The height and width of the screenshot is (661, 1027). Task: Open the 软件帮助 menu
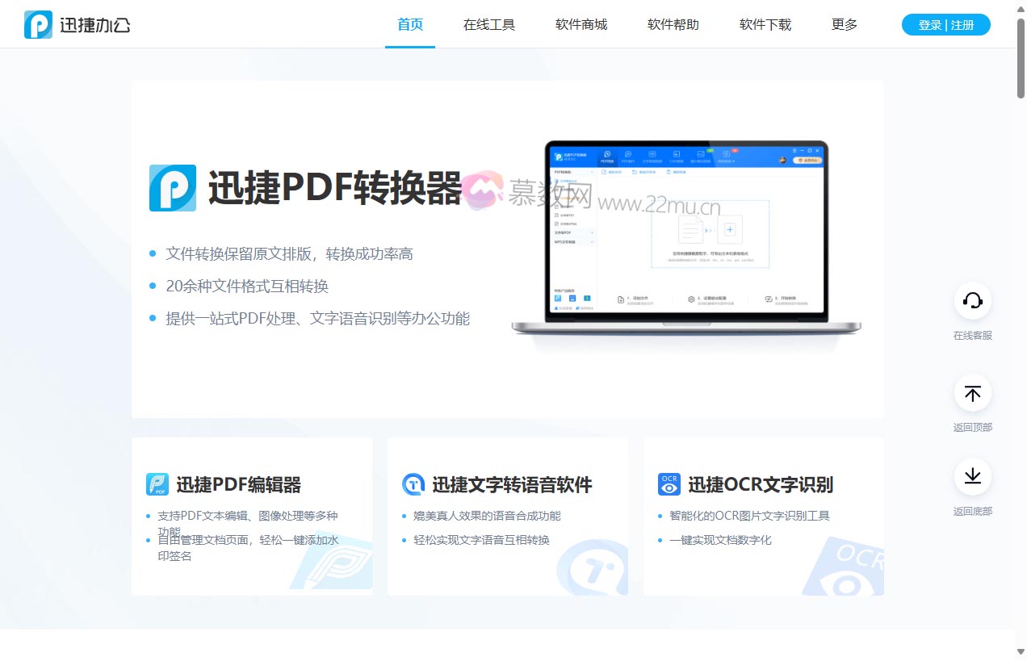[x=673, y=24]
